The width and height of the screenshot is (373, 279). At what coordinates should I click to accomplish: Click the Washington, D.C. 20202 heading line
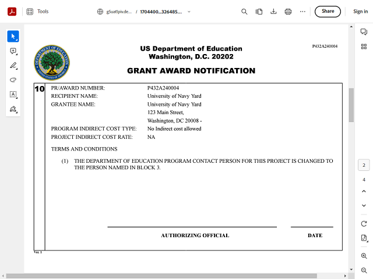pos(191,57)
